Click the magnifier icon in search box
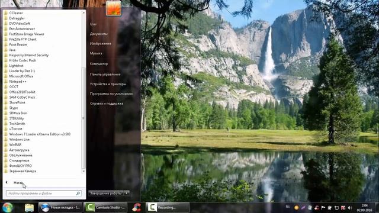Screen dimensions: 379x213 click(x=78, y=193)
